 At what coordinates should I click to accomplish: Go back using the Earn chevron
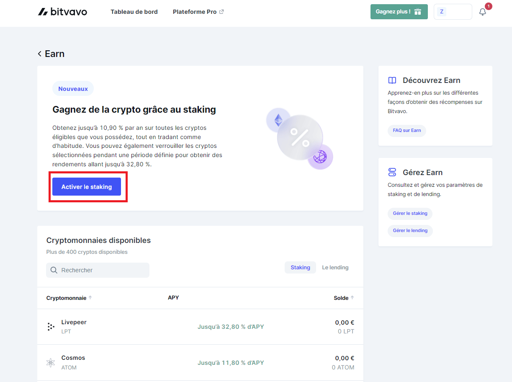tap(39, 54)
